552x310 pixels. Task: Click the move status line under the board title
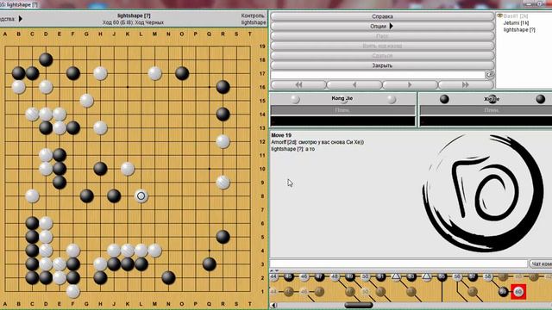pyautogui.click(x=133, y=22)
